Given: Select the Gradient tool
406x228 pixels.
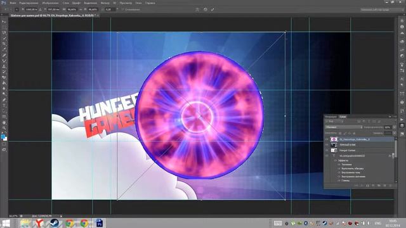Looking at the screenshot, I should click(4, 83).
